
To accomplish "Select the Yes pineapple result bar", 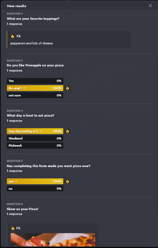I will coord(35,81).
